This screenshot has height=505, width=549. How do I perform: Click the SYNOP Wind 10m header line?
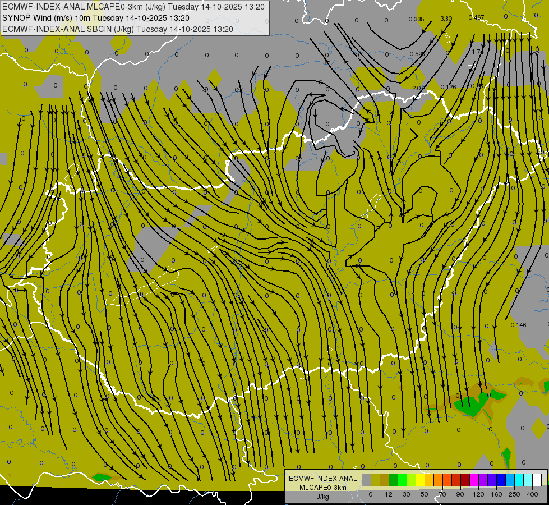[x=95, y=18]
